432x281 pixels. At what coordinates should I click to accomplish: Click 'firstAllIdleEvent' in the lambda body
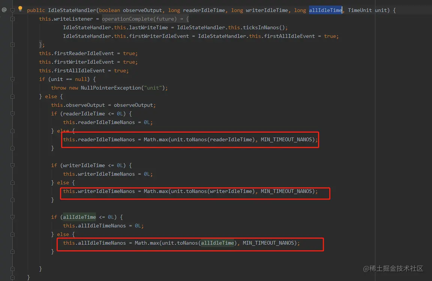289,36
